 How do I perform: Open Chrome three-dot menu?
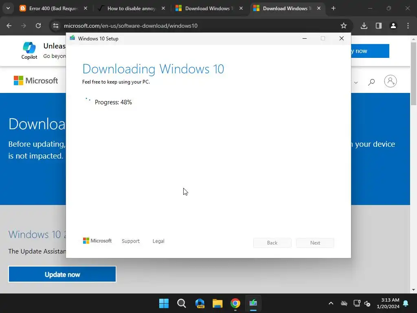408,26
